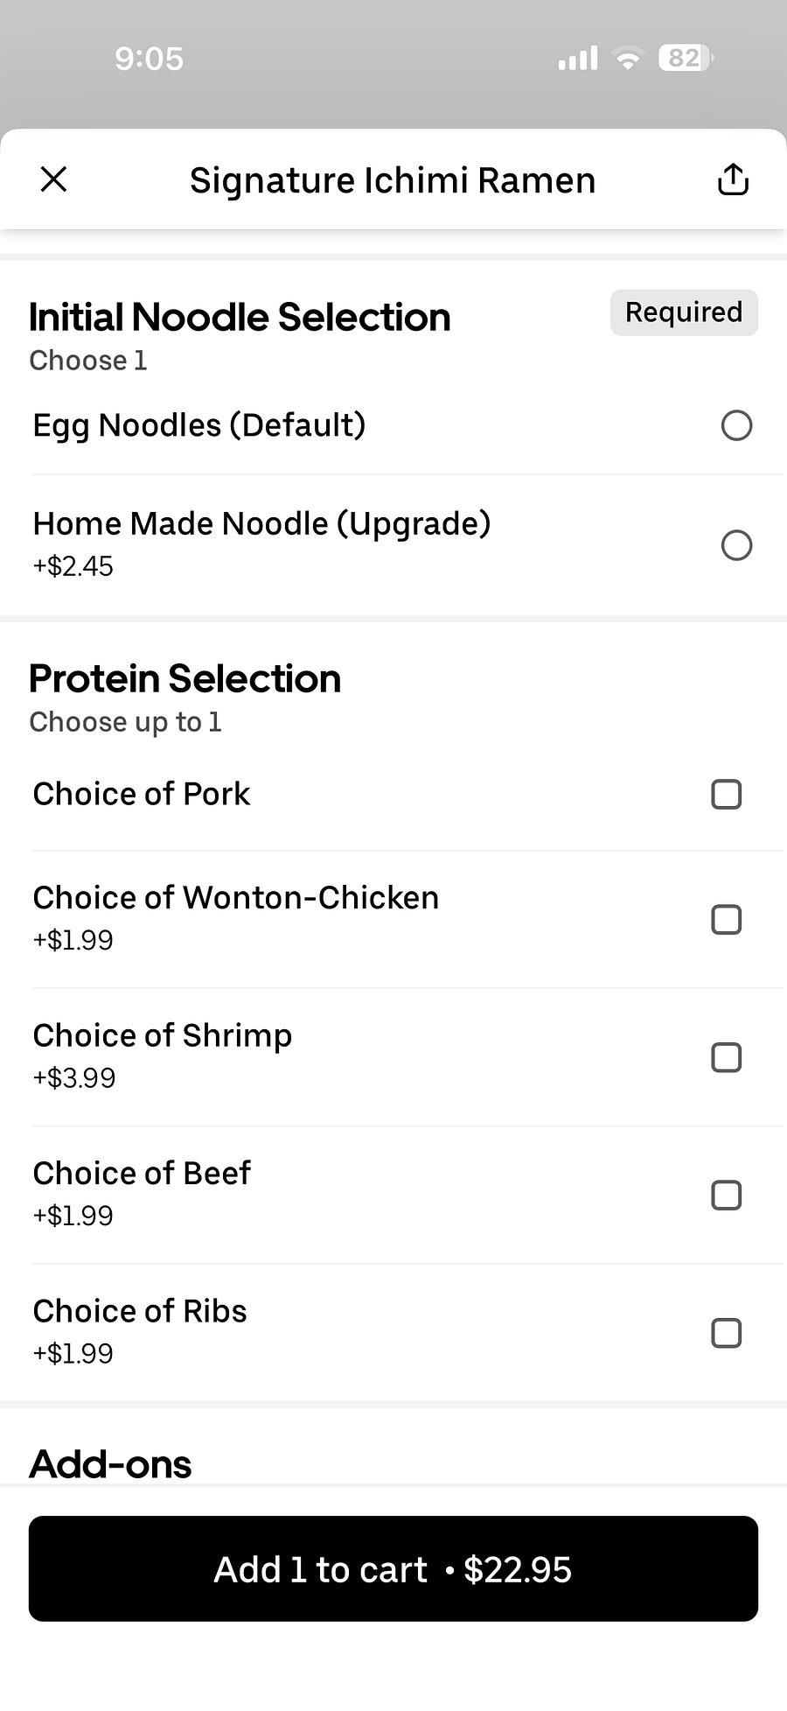Image resolution: width=787 pixels, height=1711 pixels.
Task: Tap the Home Made Noodle +$2.45 price
Action: [73, 566]
